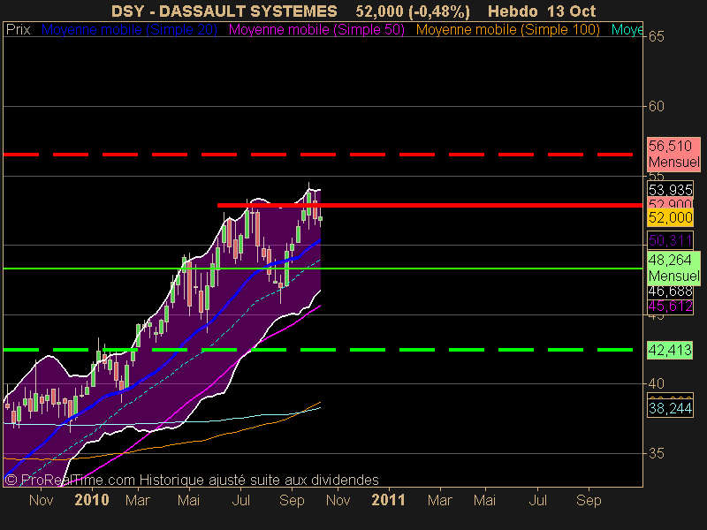The height and width of the screenshot is (530, 707).
Task: Click the 'Sep' 2010 time axis label
Action: point(292,501)
